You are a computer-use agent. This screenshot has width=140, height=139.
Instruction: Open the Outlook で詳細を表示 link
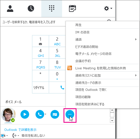(20, 130)
